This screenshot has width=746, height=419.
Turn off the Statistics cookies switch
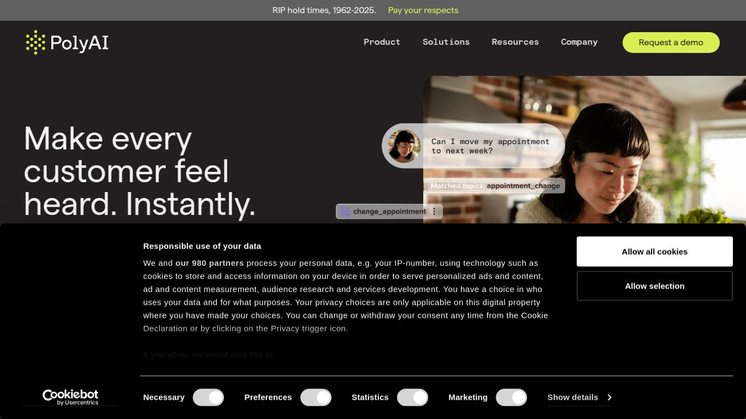click(412, 397)
